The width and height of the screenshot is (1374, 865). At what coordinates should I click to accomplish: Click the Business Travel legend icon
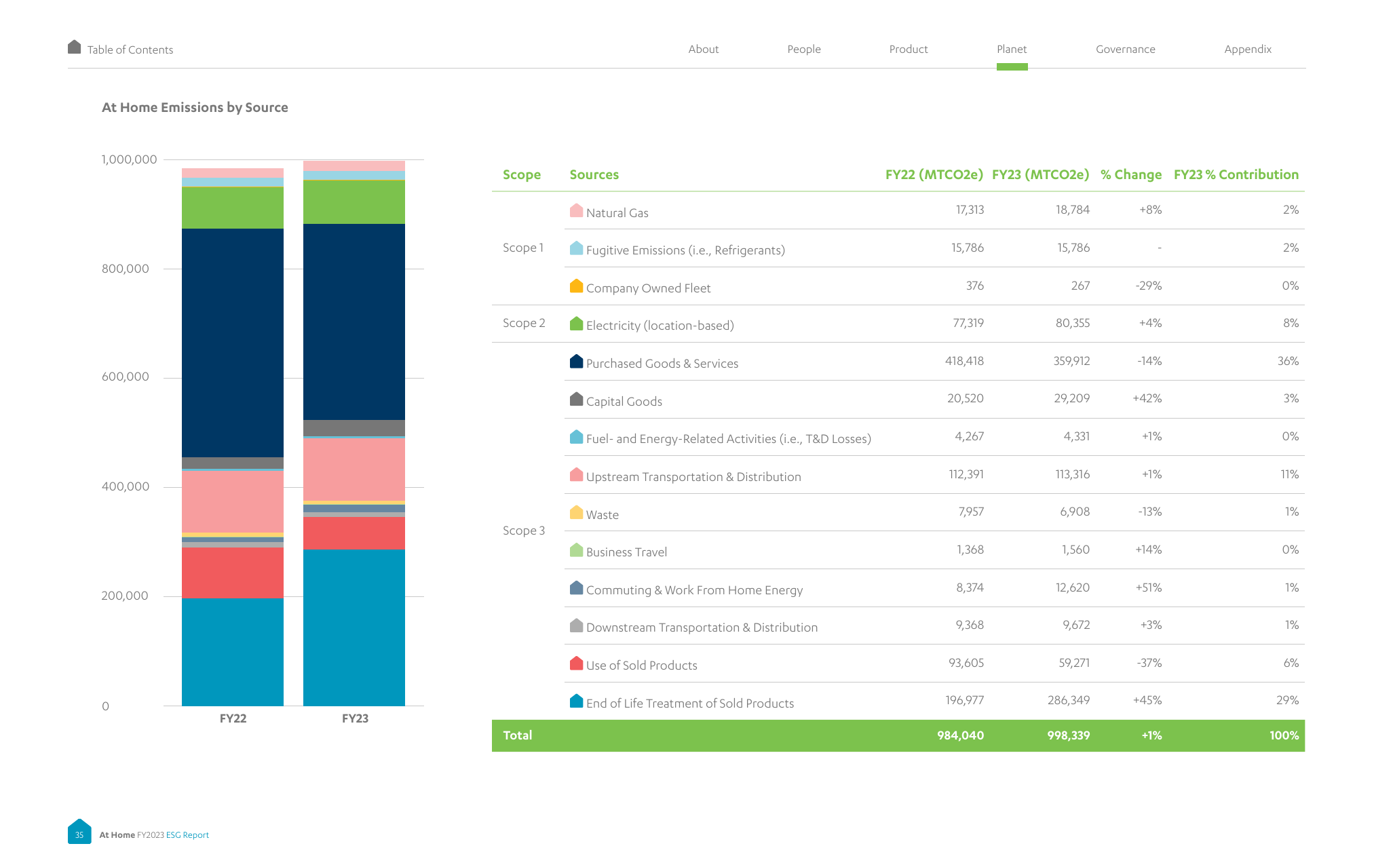click(577, 550)
